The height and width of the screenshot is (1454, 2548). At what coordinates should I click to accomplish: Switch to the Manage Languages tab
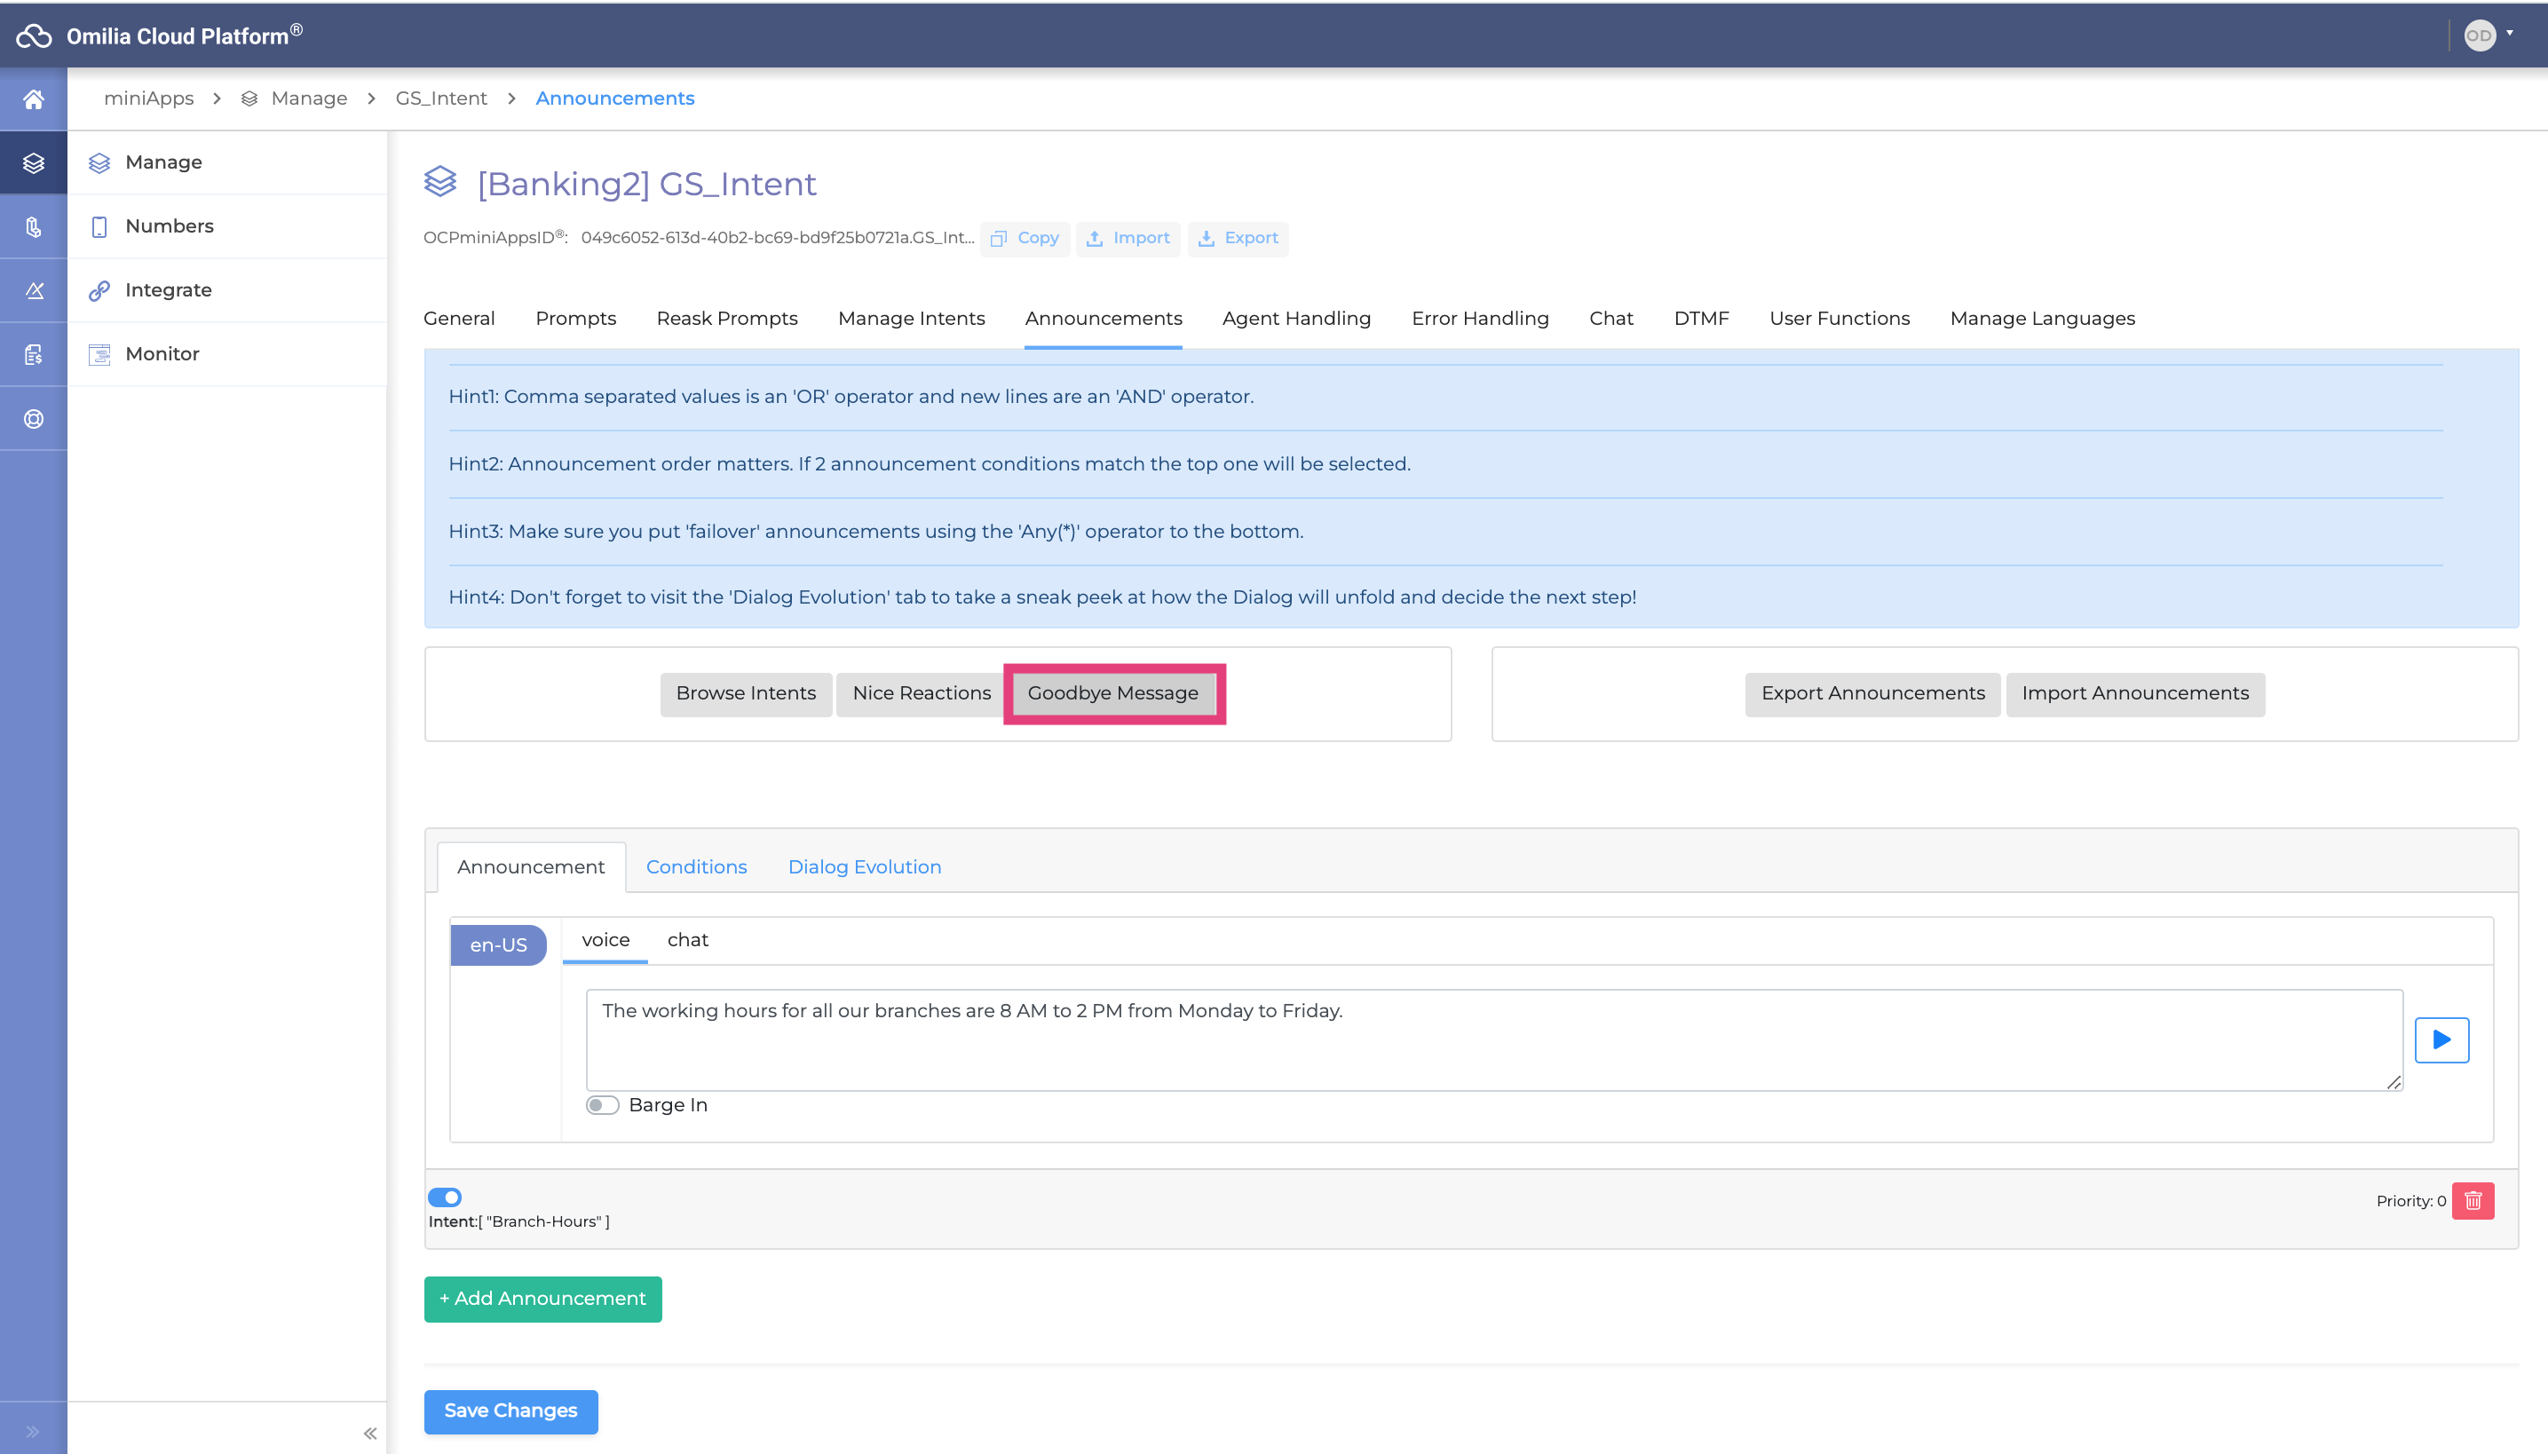tap(2043, 319)
